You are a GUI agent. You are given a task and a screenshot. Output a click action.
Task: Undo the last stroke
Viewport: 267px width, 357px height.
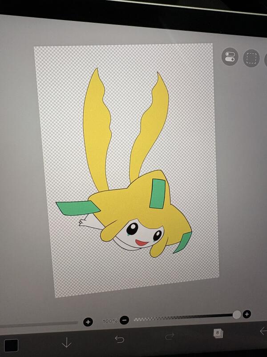tap(119, 339)
